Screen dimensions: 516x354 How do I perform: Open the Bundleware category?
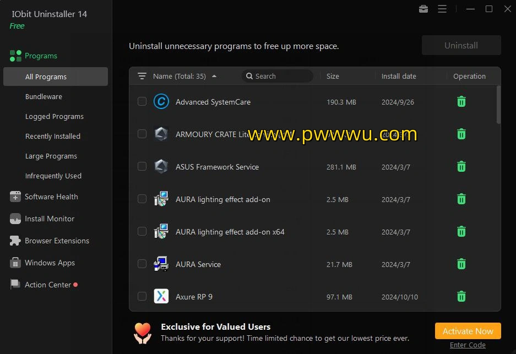point(44,97)
